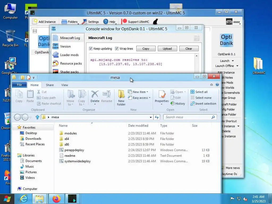Click the Recycle Bin desktop icon
Image resolution: width=272 pixels, height=204 pixels.
(x=10, y=39)
